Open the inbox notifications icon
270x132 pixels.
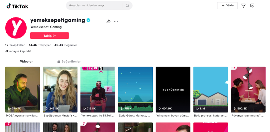point(252,6)
